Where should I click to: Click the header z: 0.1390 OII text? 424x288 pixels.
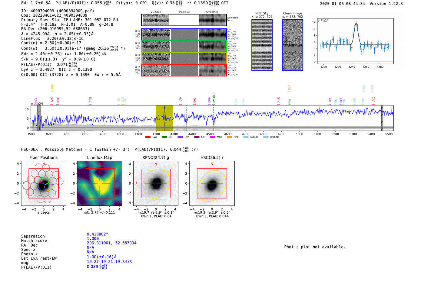click(207, 3)
